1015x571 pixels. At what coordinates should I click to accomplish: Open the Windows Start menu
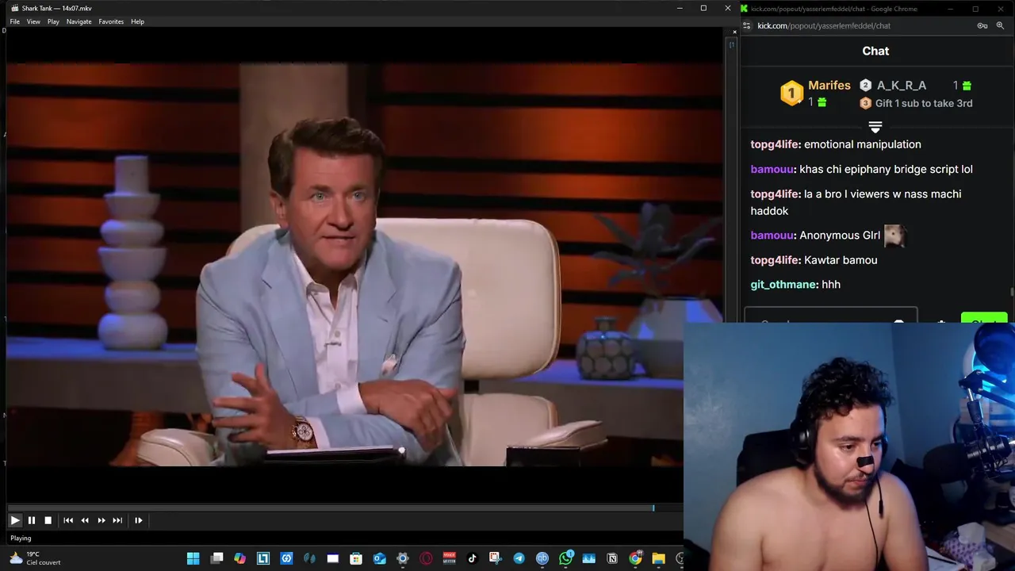(x=193, y=558)
